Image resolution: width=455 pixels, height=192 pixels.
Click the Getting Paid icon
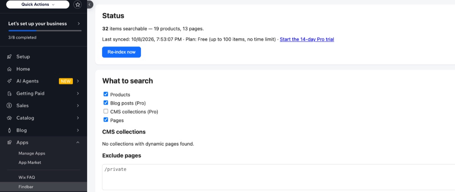coord(9,94)
